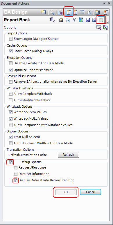Click the home icon in Report Book toolbar
Image resolution: width=113 pixels, height=225 pixels.
(61, 20)
